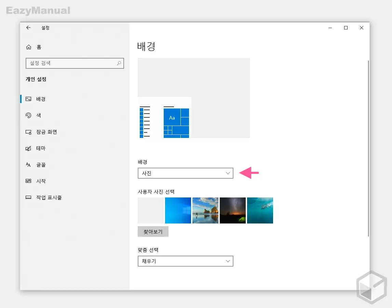The width and height of the screenshot is (392, 308).
Task: Switch to the 테마 settings page
Action: (41, 148)
